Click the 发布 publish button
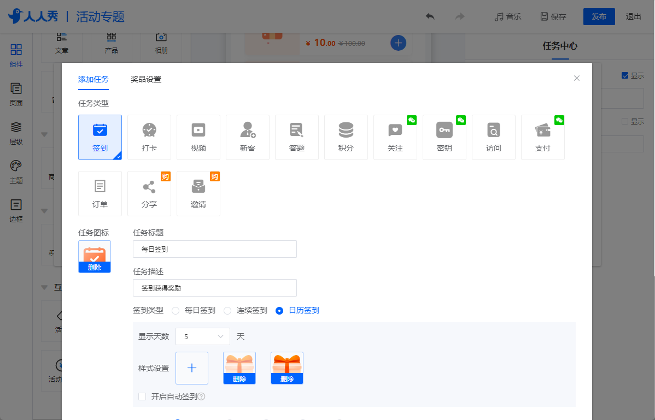The width and height of the screenshot is (655, 420). (599, 17)
